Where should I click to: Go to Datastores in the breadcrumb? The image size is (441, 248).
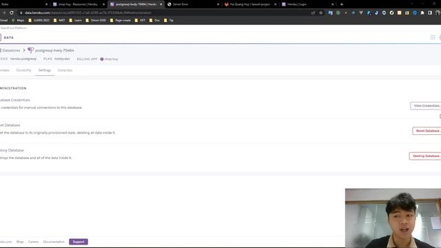(11, 50)
